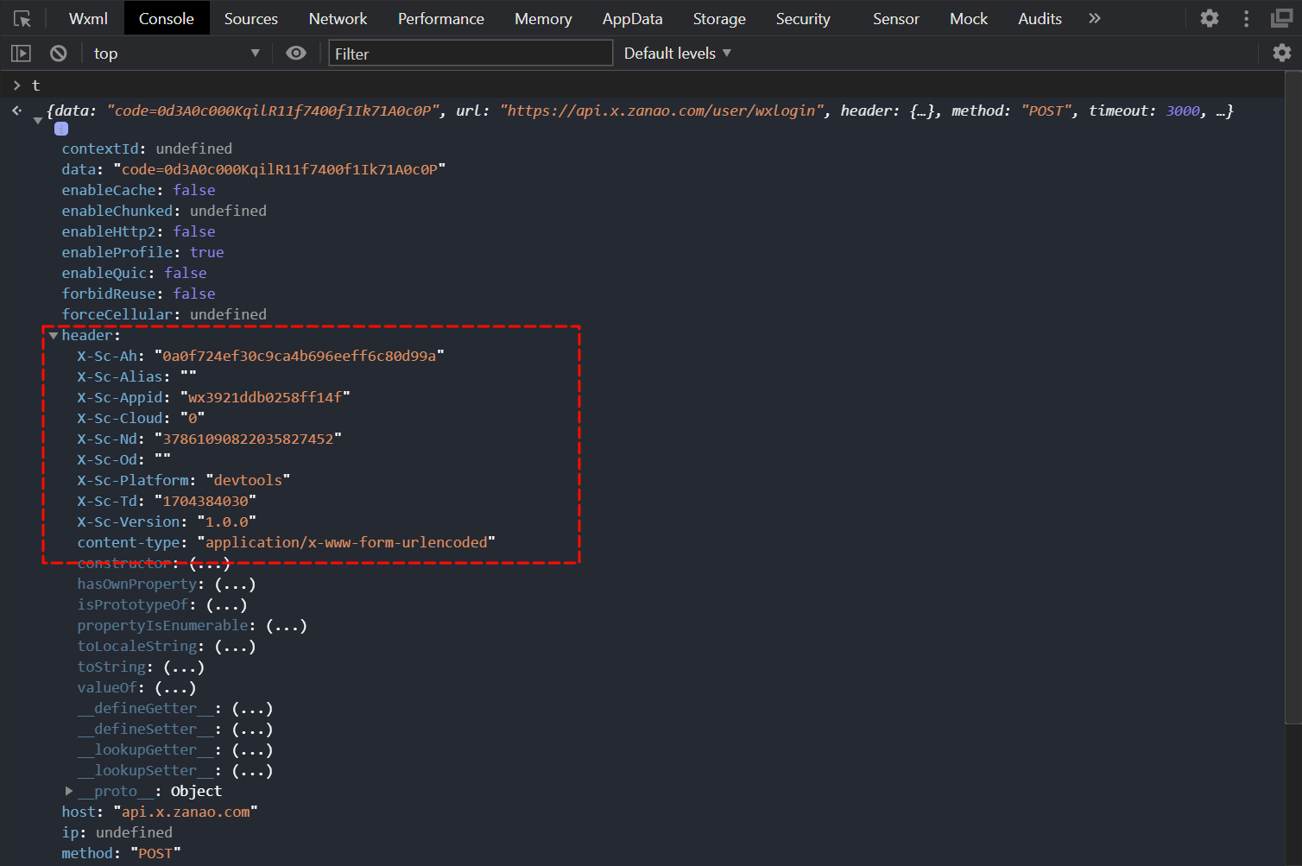This screenshot has height=866, width=1302.
Task: Open the Memory tab
Action: (543, 18)
